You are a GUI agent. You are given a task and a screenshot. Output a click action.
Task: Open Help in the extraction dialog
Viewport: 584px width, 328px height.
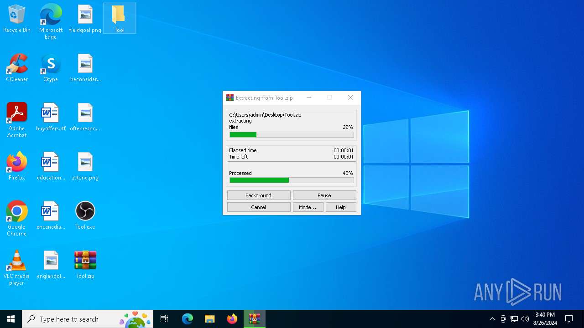click(x=341, y=207)
